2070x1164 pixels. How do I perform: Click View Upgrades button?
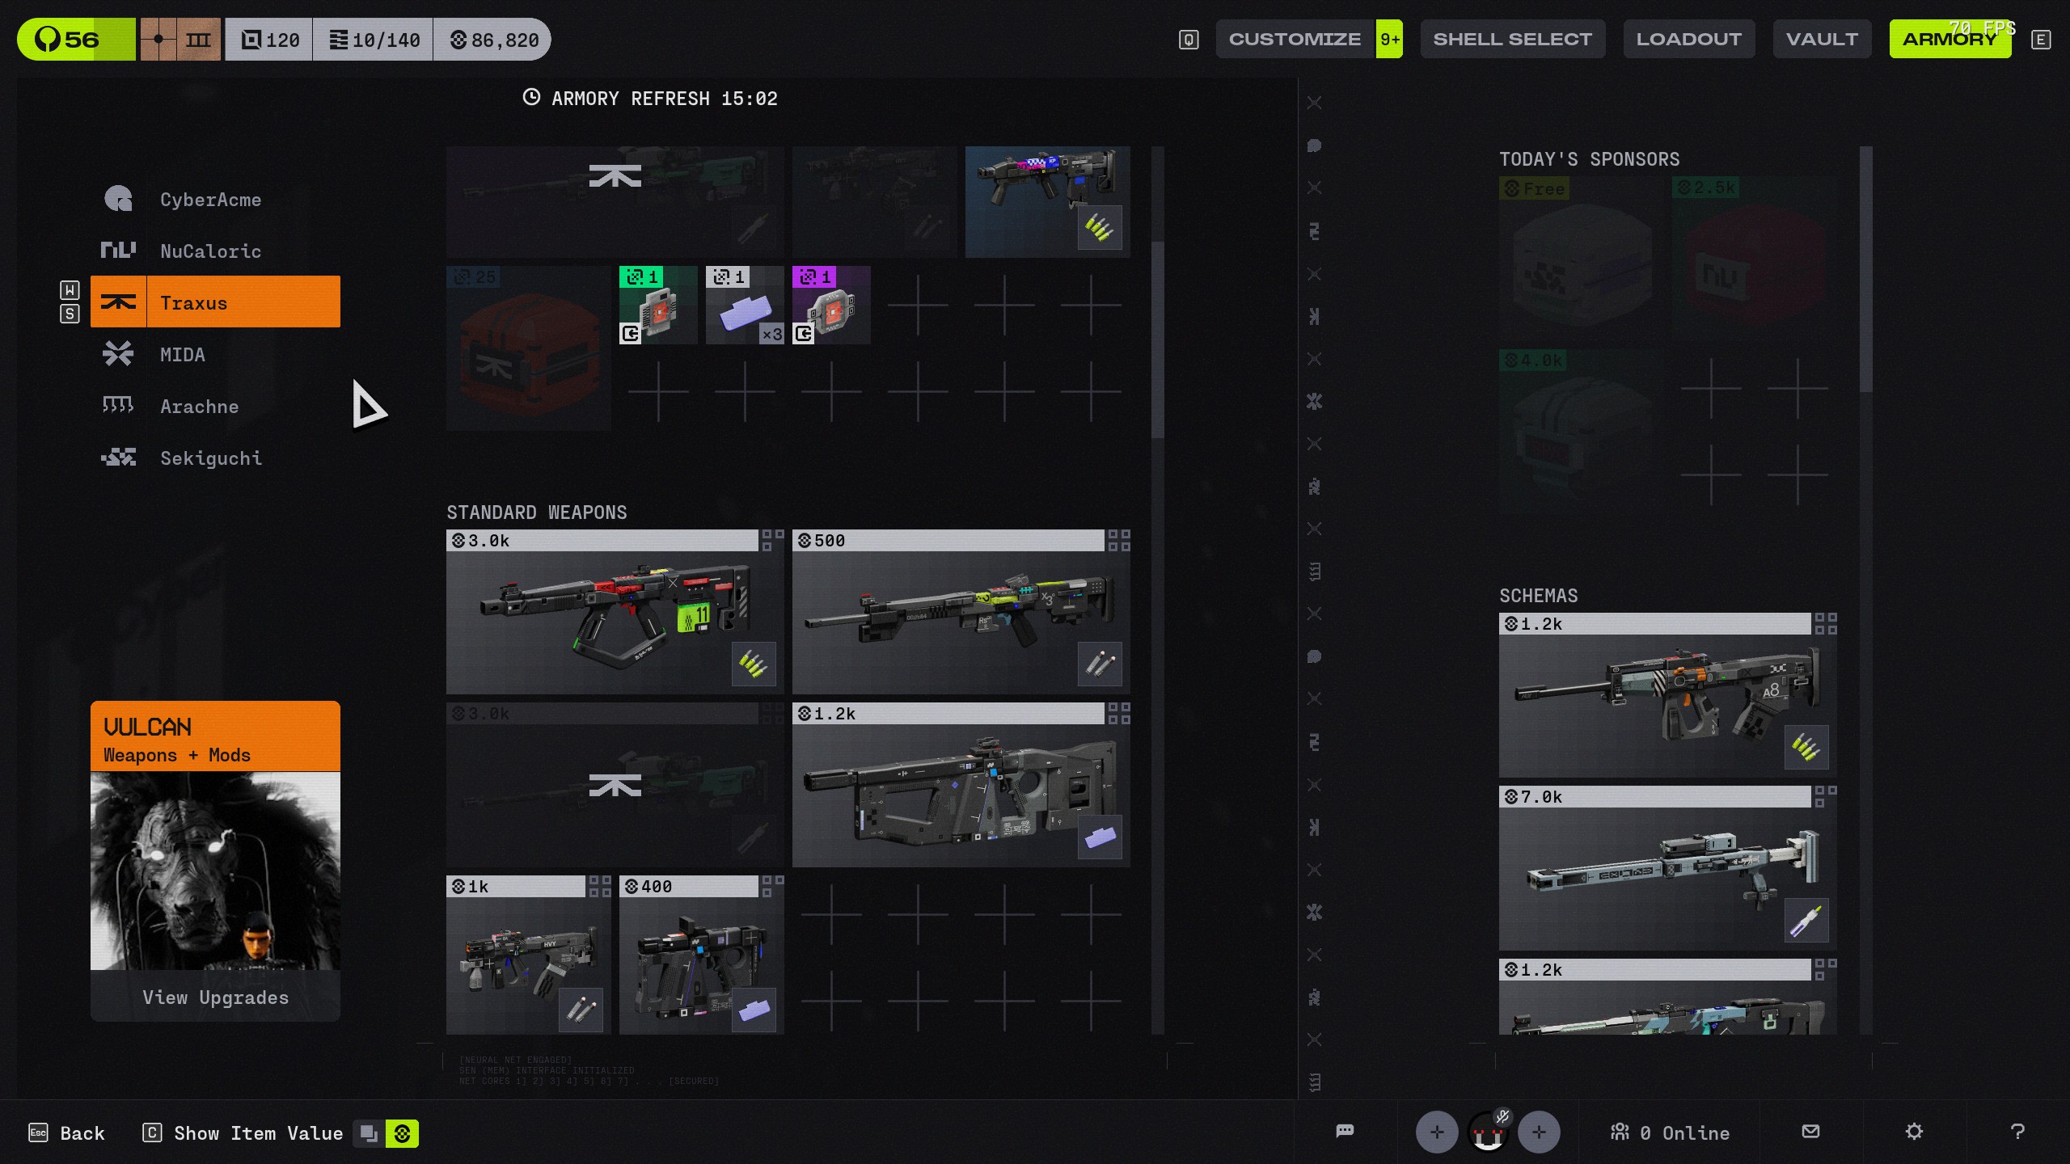coord(215,997)
